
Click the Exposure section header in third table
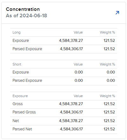20,96
